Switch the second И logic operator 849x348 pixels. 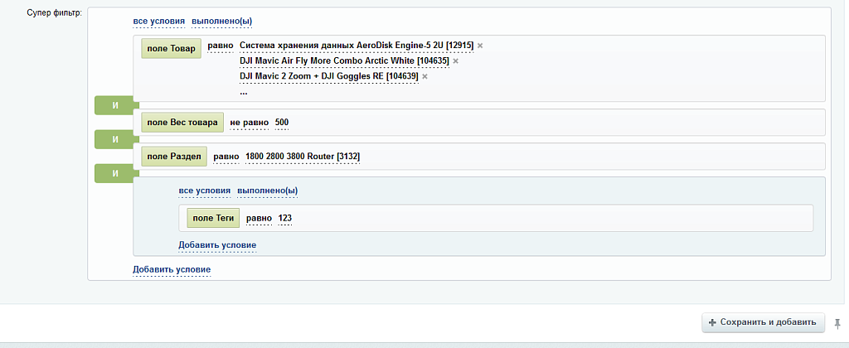[114, 139]
